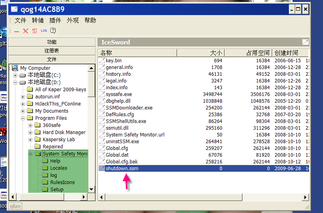Collapse the 本地磁盘(D:) drive node
The width and height of the screenshot is (323, 213).
pos(15,83)
